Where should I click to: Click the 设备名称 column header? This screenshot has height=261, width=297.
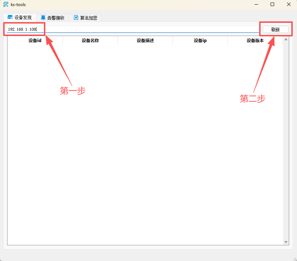tap(90, 40)
